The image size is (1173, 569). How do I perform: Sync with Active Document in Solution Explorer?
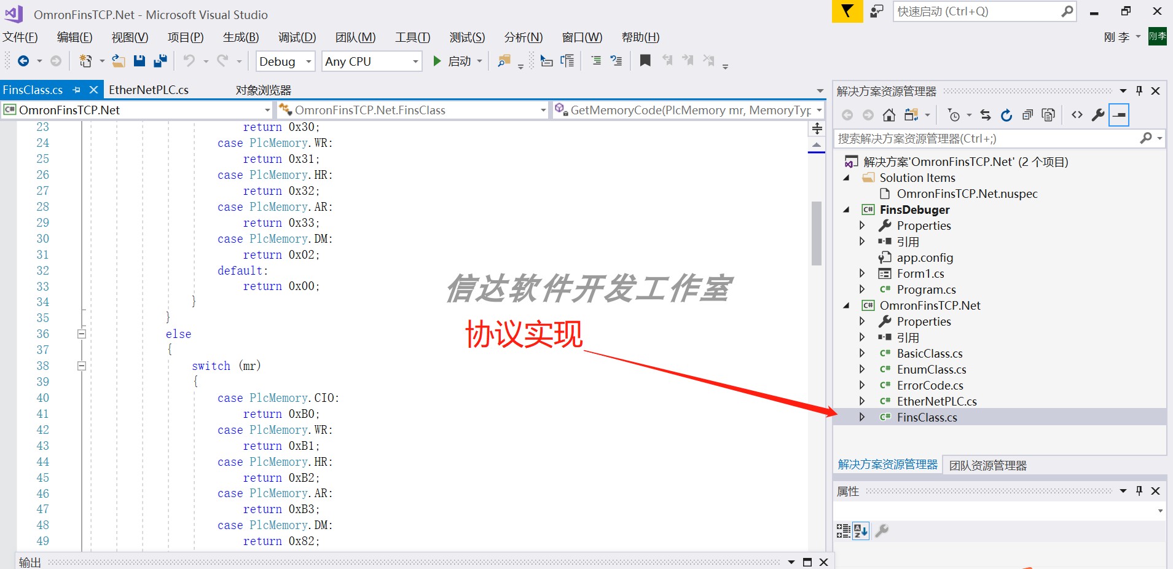[986, 115]
